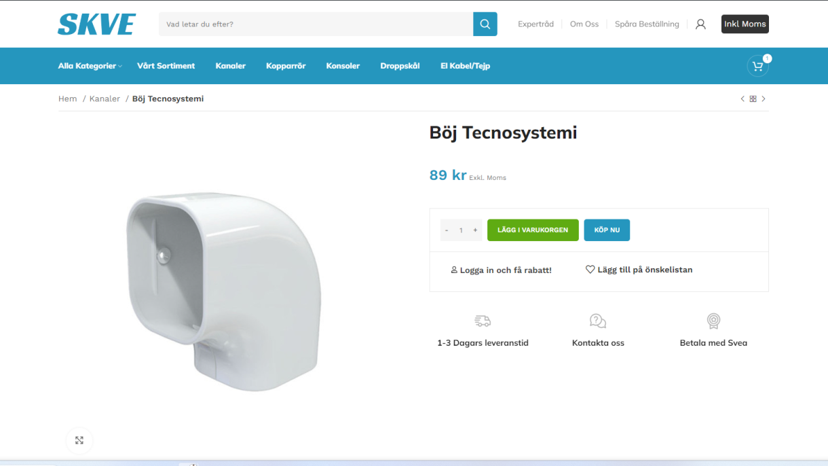Viewport: 828px width, 466px height.
Task: Focus the Vad letar du efter search field
Action: 316,24
